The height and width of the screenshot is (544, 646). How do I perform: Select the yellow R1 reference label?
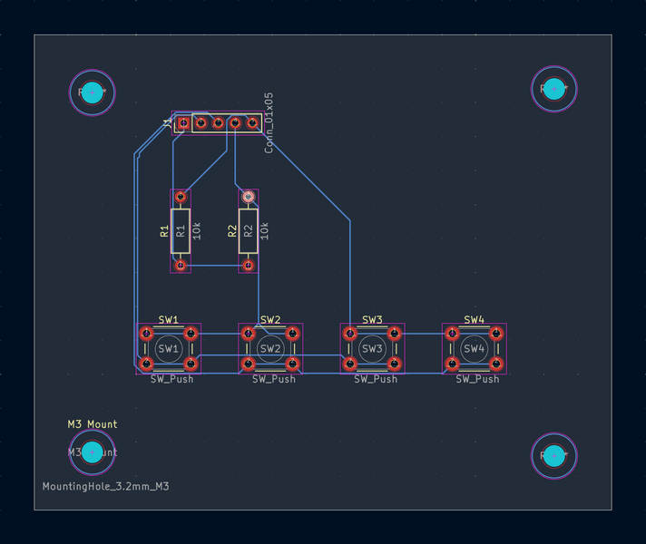[164, 231]
